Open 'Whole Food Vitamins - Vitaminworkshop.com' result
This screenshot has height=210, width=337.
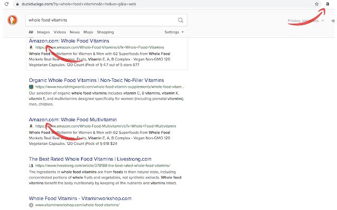pos(80,198)
